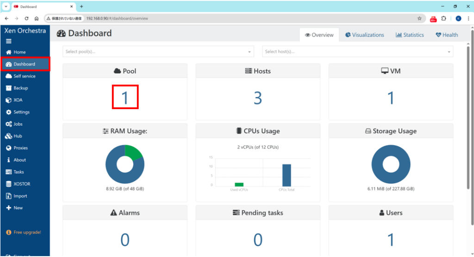Image resolution: width=474 pixels, height=257 pixels.
Task: Click the hamburger menu icon in sidebar
Action: 8,41
